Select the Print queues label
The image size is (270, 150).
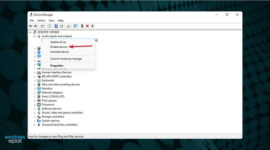49,100
